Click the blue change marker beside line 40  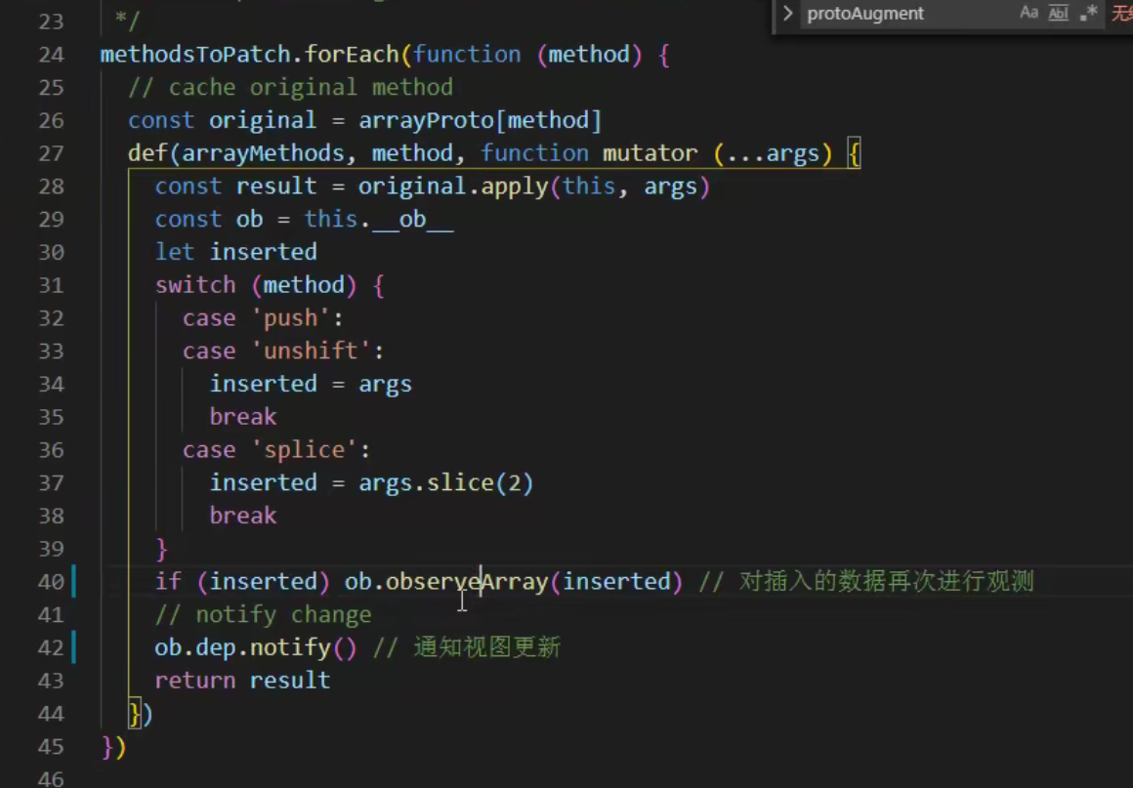coord(74,581)
